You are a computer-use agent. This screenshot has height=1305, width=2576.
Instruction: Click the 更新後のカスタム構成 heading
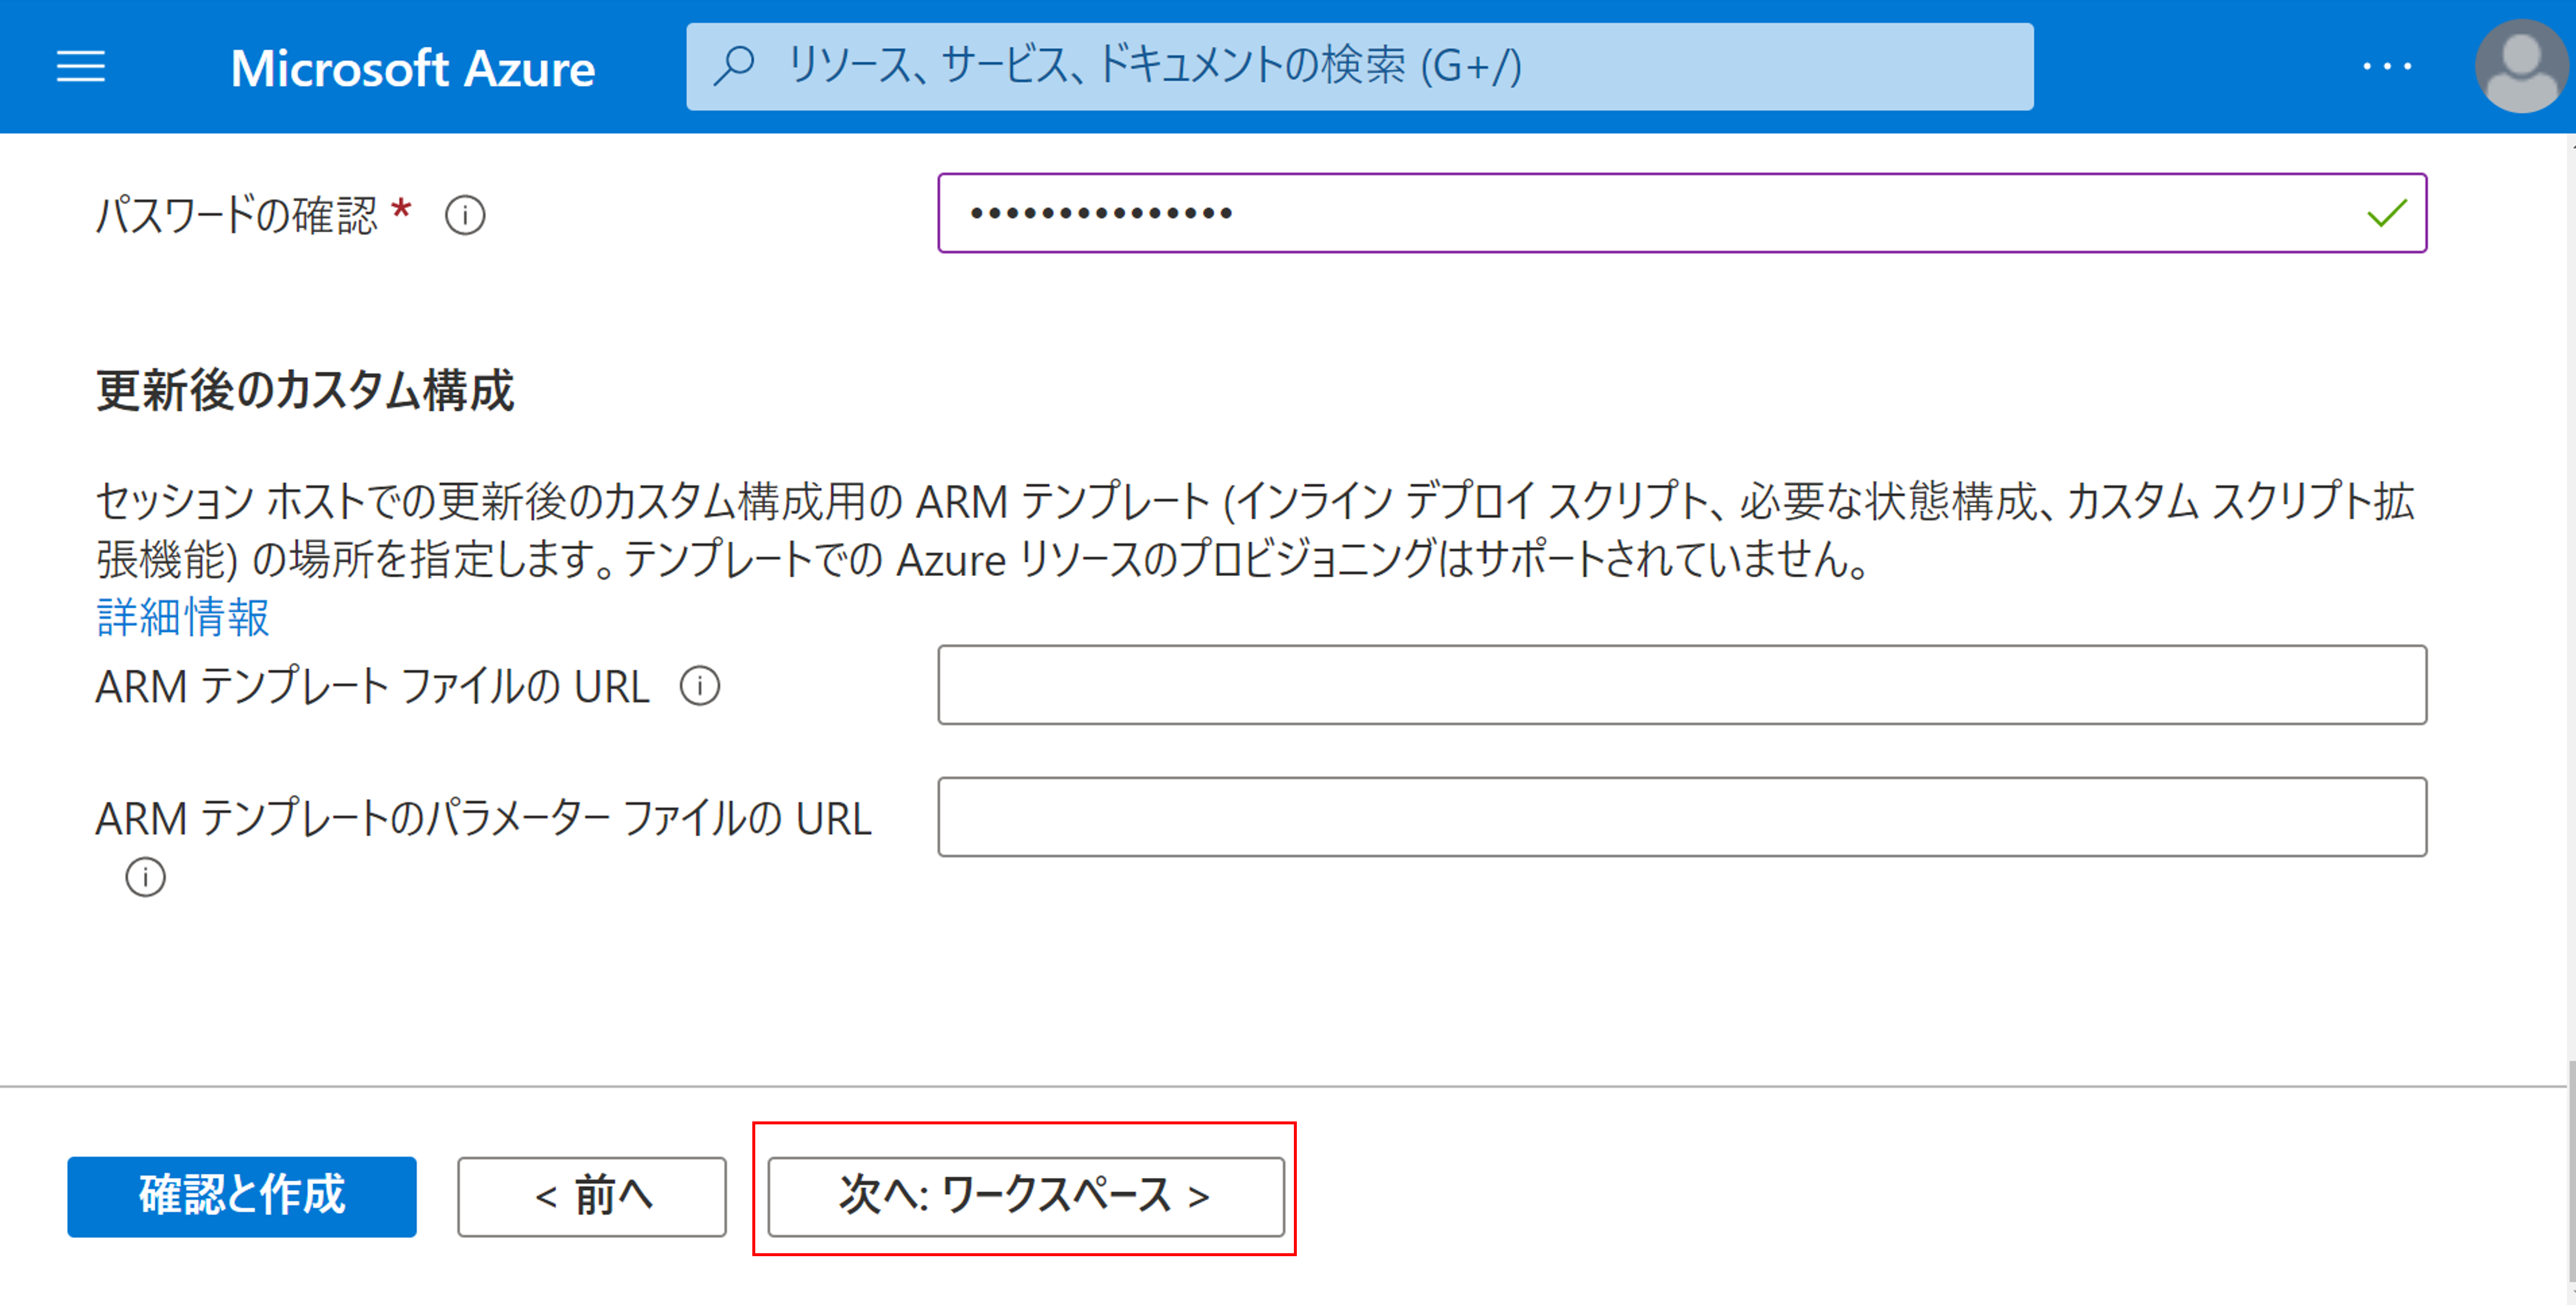tap(305, 389)
